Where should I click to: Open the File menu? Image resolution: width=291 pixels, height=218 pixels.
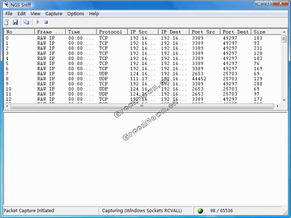click(x=9, y=14)
